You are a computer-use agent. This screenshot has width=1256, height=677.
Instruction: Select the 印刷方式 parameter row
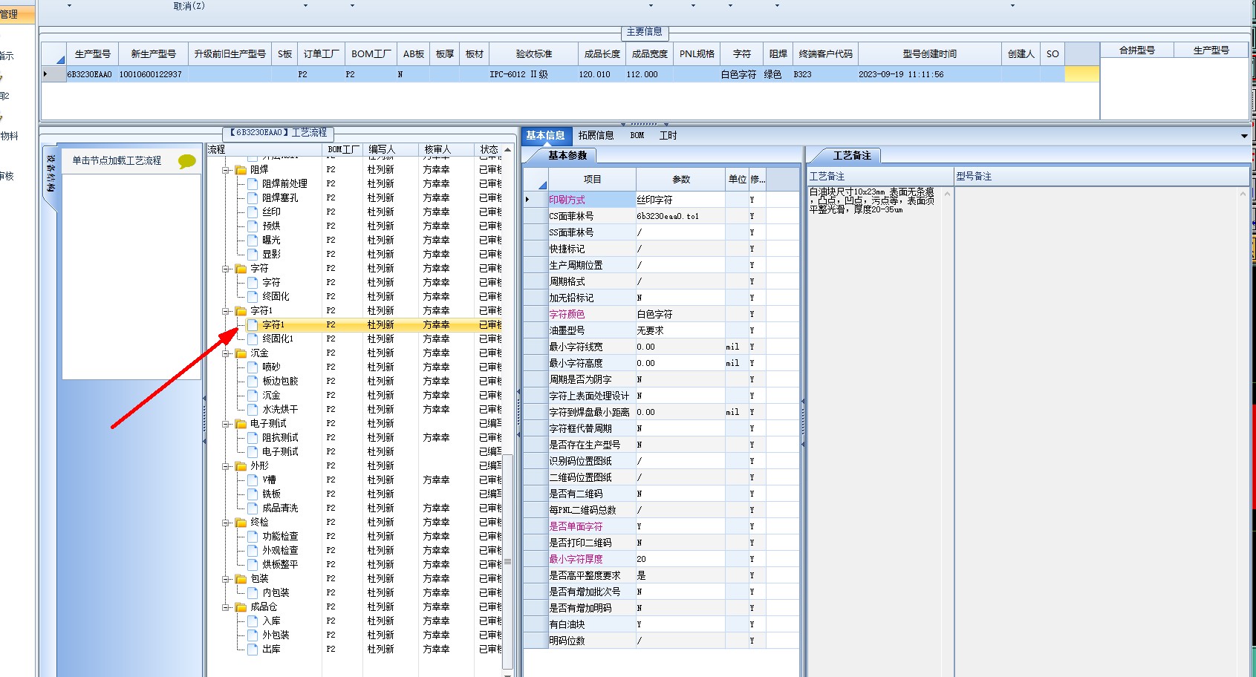point(661,200)
